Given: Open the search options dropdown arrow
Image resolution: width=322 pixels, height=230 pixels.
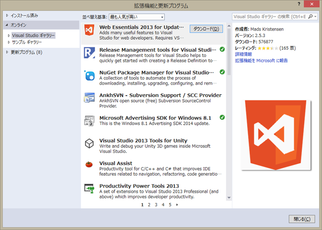Looking at the screenshot, I should click(315, 17).
